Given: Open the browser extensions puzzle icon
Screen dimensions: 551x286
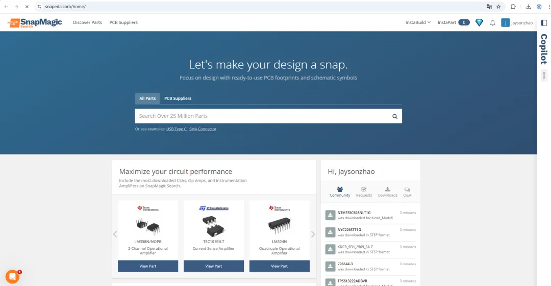Looking at the screenshot, I should 513,7.
